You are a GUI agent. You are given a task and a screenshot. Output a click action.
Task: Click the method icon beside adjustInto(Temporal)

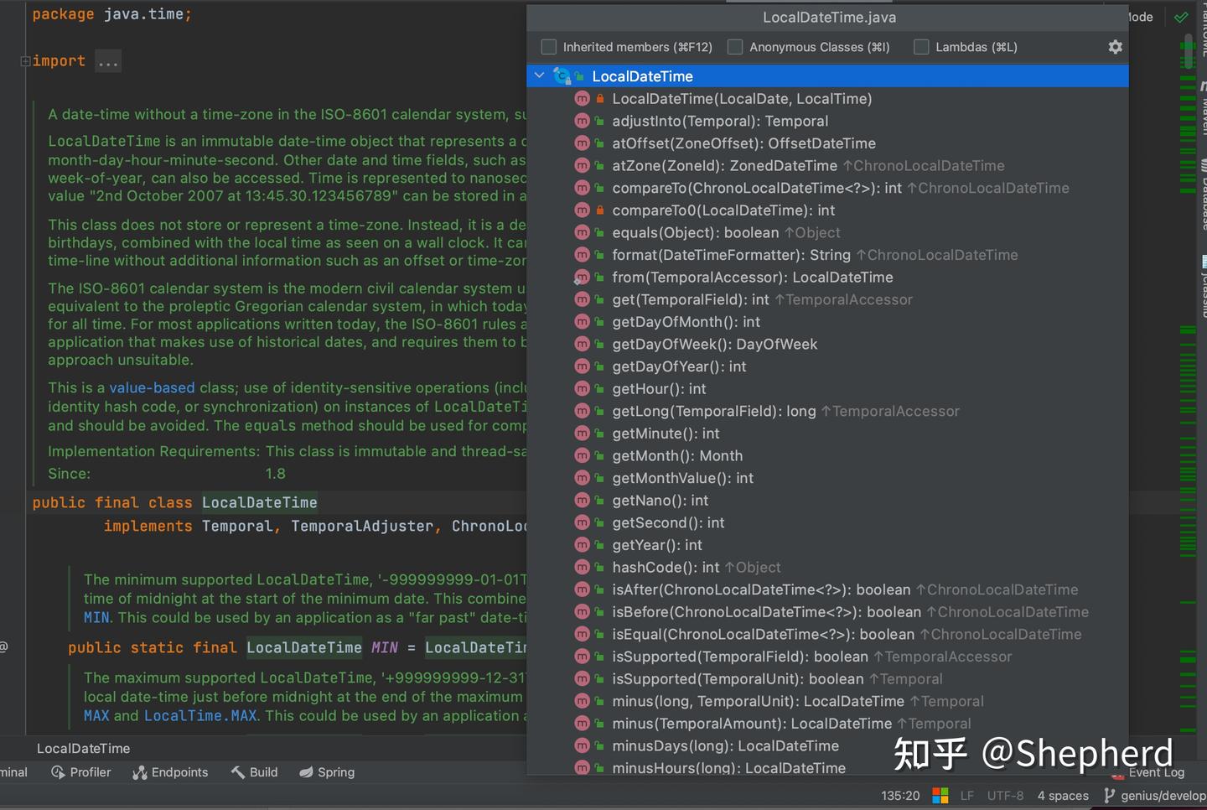[x=582, y=121]
